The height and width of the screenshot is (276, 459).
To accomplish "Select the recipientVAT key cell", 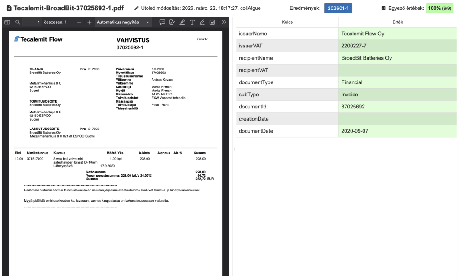I will (287, 70).
